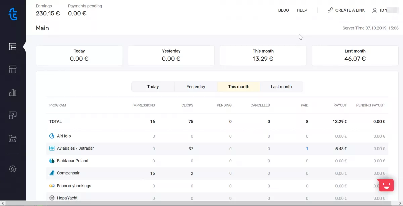The image size is (403, 206).
Task: Click the Aviasales / Jetradar program icon
Action: coord(52,148)
